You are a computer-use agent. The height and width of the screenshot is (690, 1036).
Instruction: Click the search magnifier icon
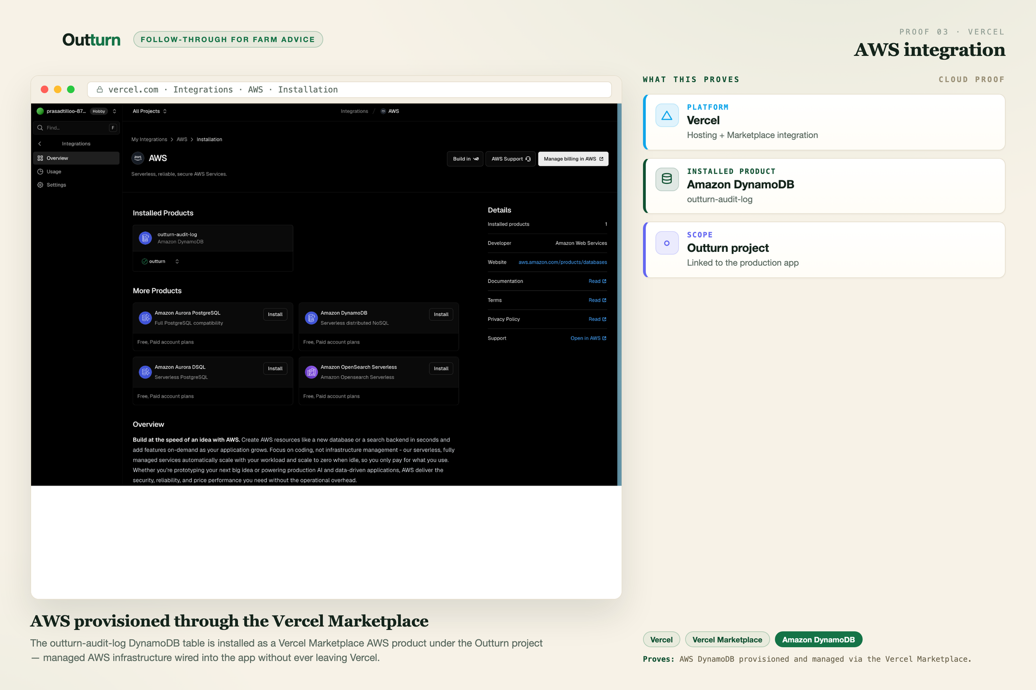[x=40, y=128]
